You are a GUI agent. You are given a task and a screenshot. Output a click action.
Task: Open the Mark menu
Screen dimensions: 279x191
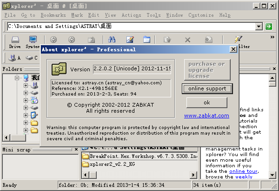tap(77, 15)
